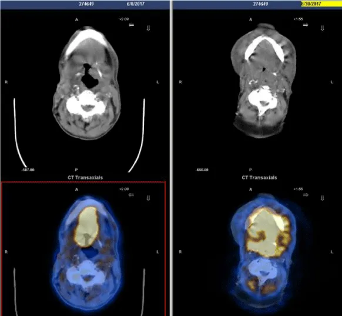
Task: Click down double arrow in bottom-right fused PET panel
Action: pyautogui.click(x=323, y=198)
